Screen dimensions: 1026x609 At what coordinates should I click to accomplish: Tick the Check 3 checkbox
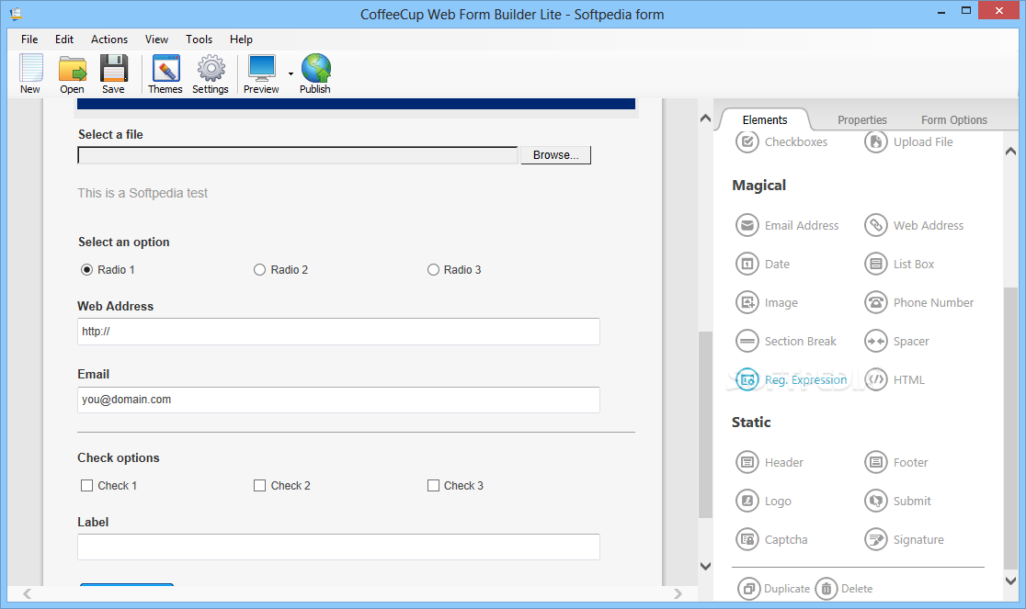click(x=433, y=486)
